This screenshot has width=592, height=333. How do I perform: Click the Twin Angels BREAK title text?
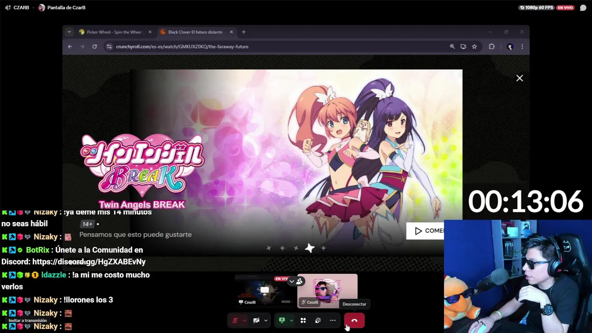point(142,204)
